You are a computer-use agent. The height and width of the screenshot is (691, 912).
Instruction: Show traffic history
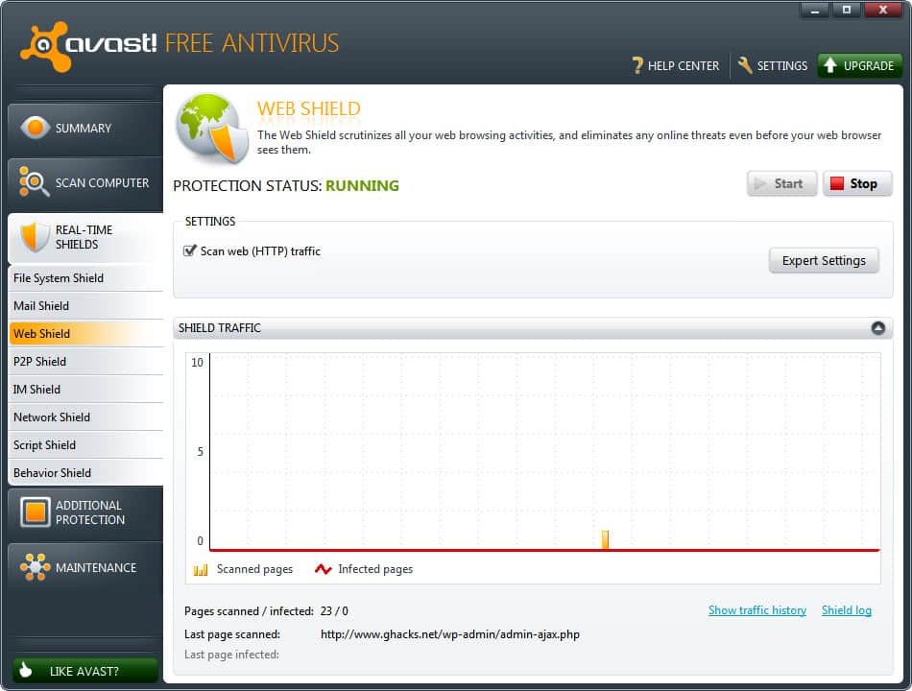pyautogui.click(x=757, y=609)
